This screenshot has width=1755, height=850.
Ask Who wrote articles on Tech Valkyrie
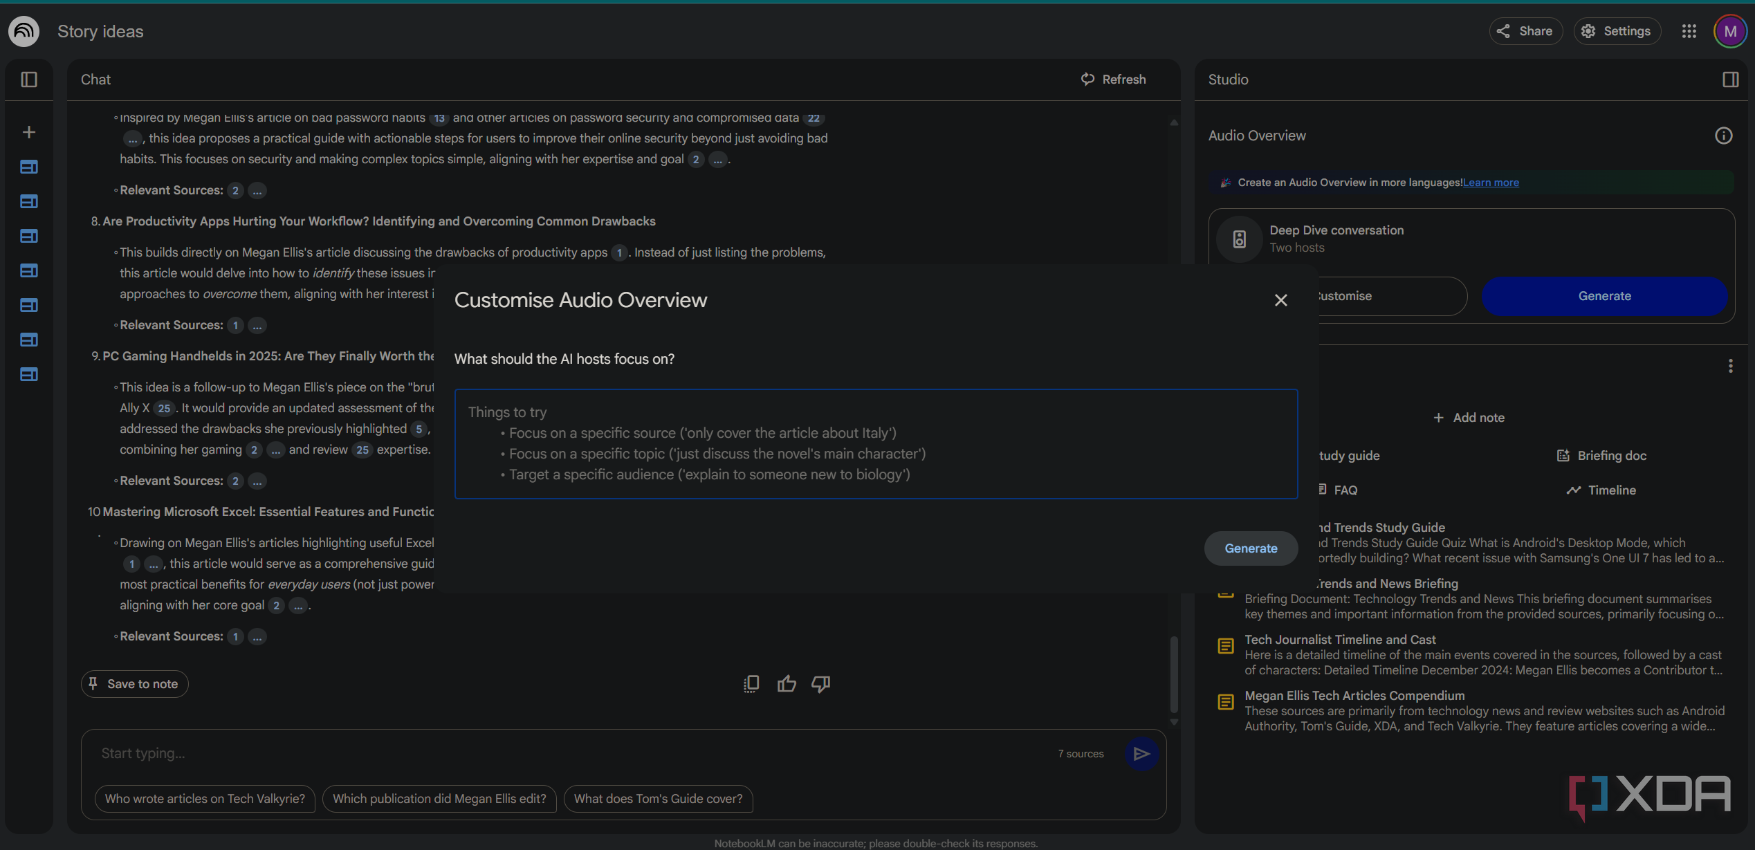[x=205, y=799]
